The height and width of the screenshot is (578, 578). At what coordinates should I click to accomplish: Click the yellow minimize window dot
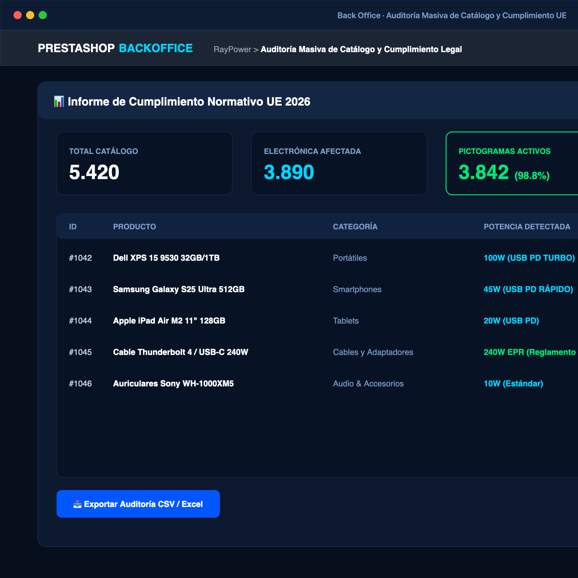pos(30,15)
